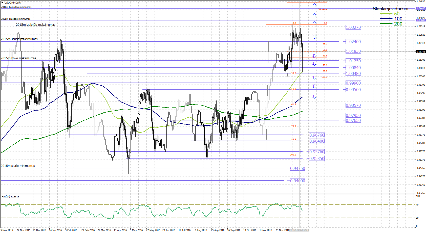The height and width of the screenshot is (233, 426).
Task: Select the 1.03270 price level box
Action: (353, 27)
